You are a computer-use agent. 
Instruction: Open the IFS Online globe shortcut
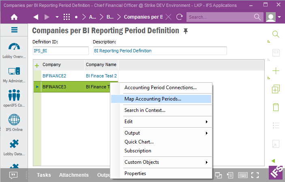(14, 120)
